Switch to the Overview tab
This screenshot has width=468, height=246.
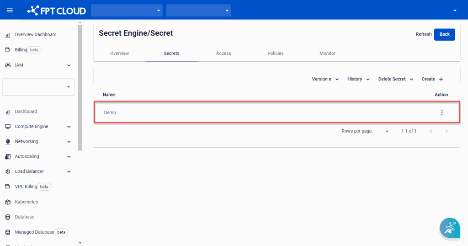point(119,53)
